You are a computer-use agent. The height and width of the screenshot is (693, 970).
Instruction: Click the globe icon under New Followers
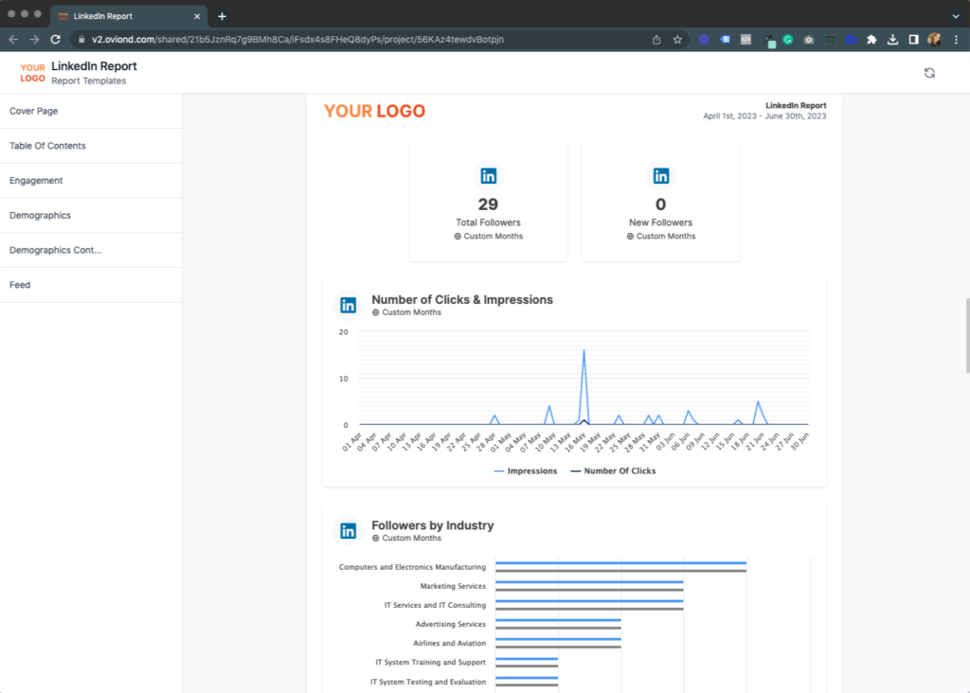(x=630, y=236)
